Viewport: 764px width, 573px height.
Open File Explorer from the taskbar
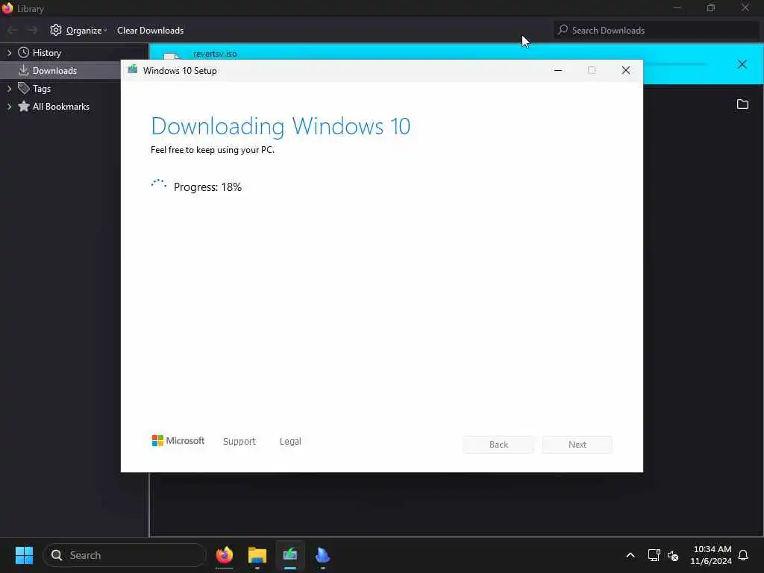(257, 555)
